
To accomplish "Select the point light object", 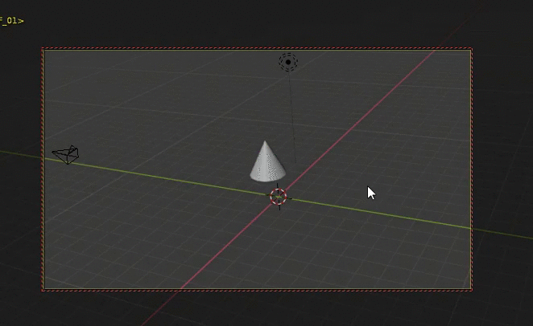I will (288, 63).
